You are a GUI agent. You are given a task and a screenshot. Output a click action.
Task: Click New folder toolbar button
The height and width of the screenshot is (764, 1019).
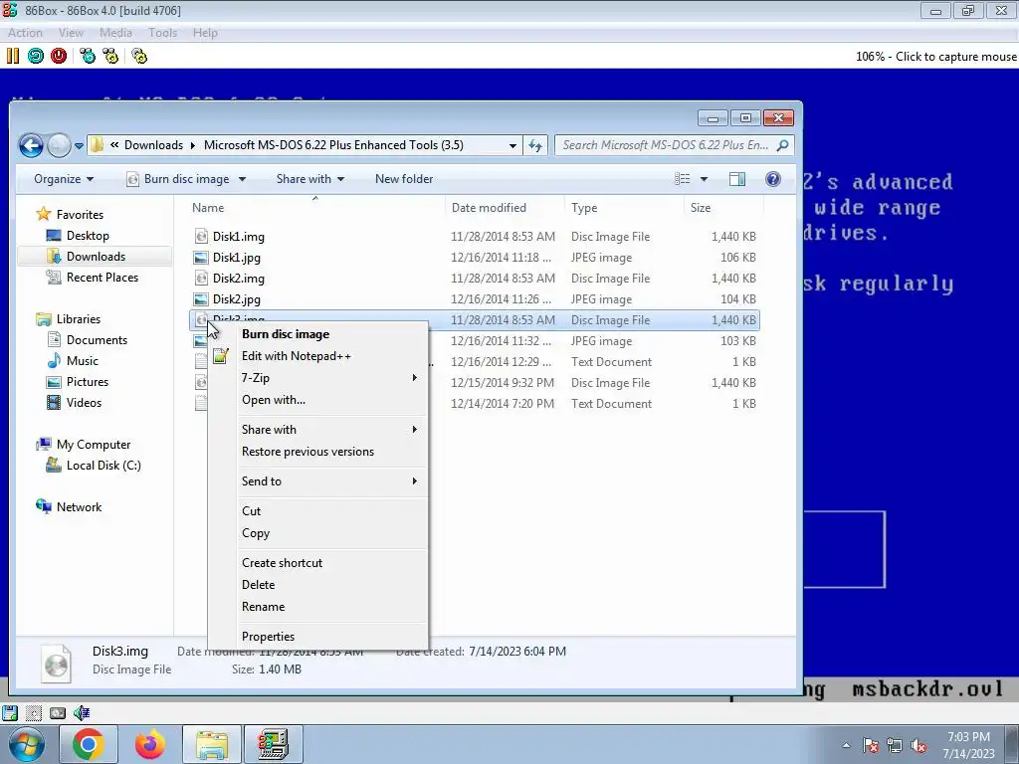tap(404, 179)
